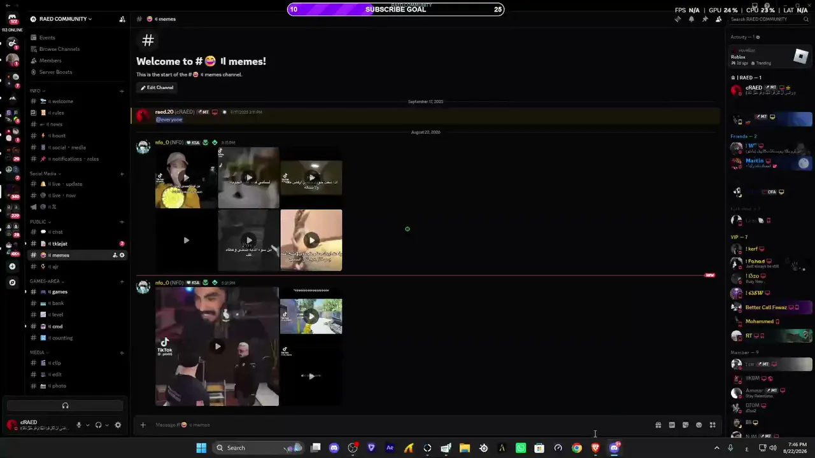Add a server with the plus button
Viewport: 815px width, 458px height.
click(x=12, y=267)
